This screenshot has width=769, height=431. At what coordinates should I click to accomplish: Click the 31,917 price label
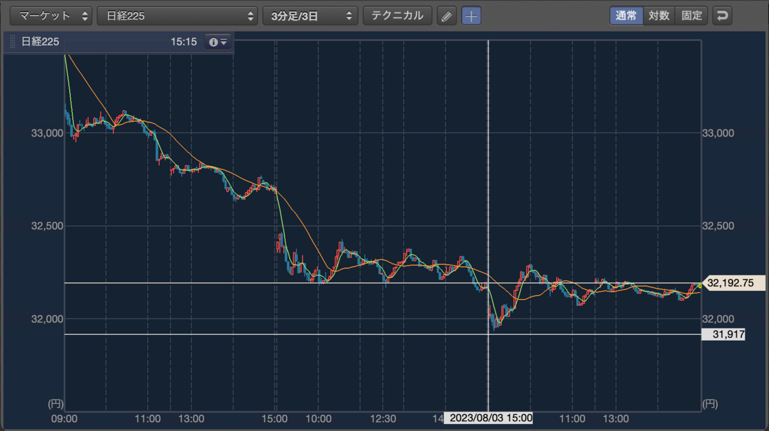(723, 334)
